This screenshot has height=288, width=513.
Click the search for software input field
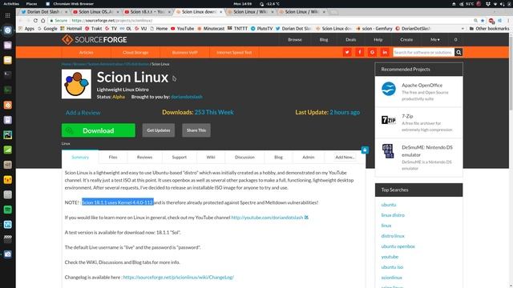click(x=423, y=52)
